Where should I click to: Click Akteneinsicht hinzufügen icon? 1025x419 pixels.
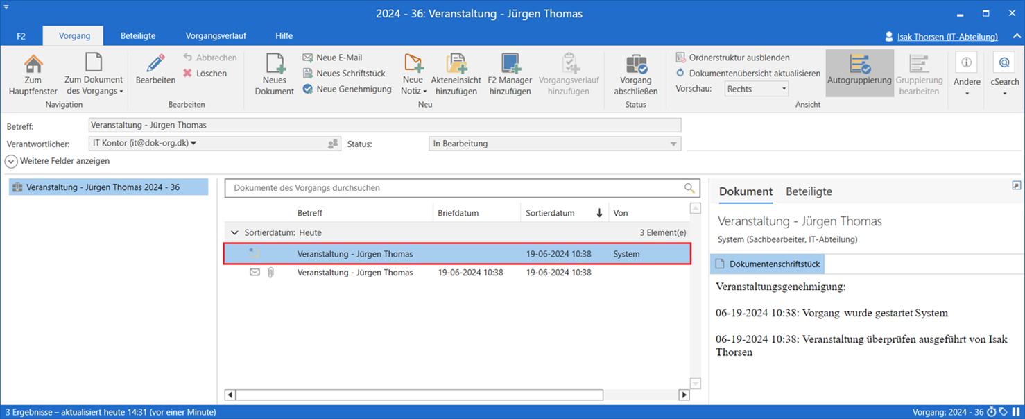point(456,65)
